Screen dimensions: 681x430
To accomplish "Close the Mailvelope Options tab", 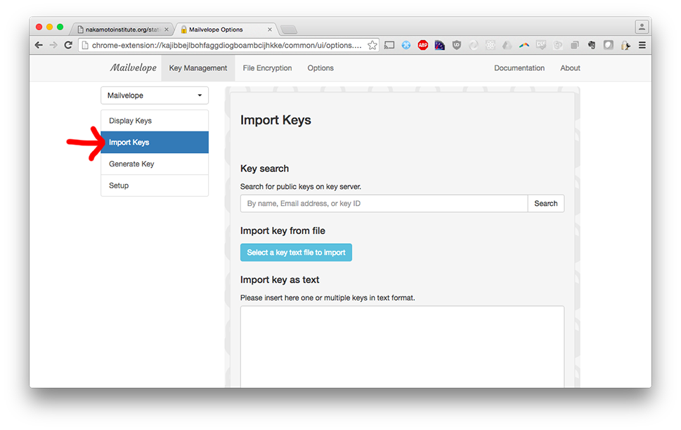I will (270, 30).
